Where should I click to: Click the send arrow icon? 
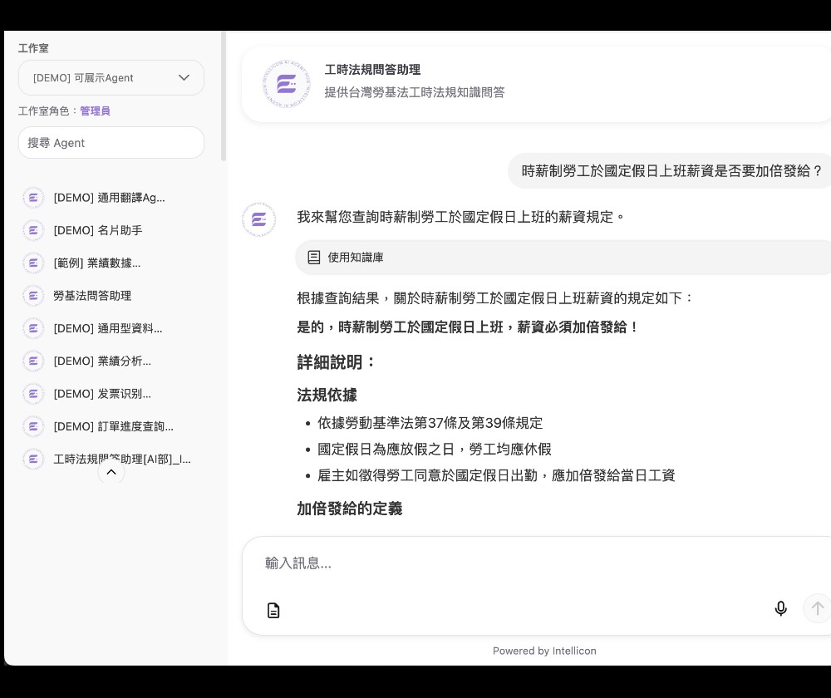817,608
